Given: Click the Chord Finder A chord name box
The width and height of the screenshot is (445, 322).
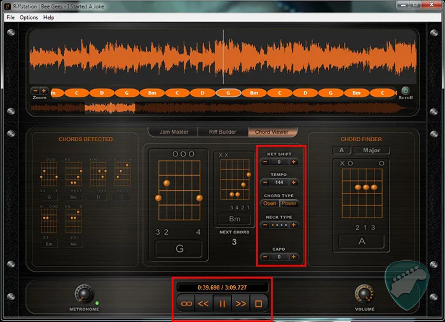Looking at the screenshot, I should tap(361, 242).
